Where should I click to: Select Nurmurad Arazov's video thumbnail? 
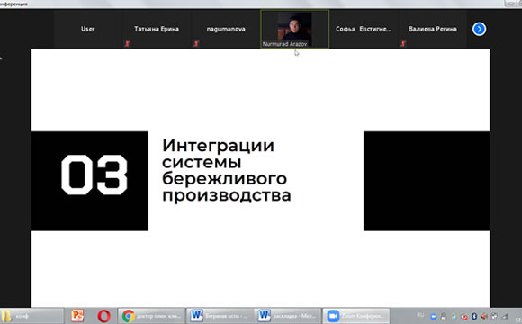click(x=295, y=30)
